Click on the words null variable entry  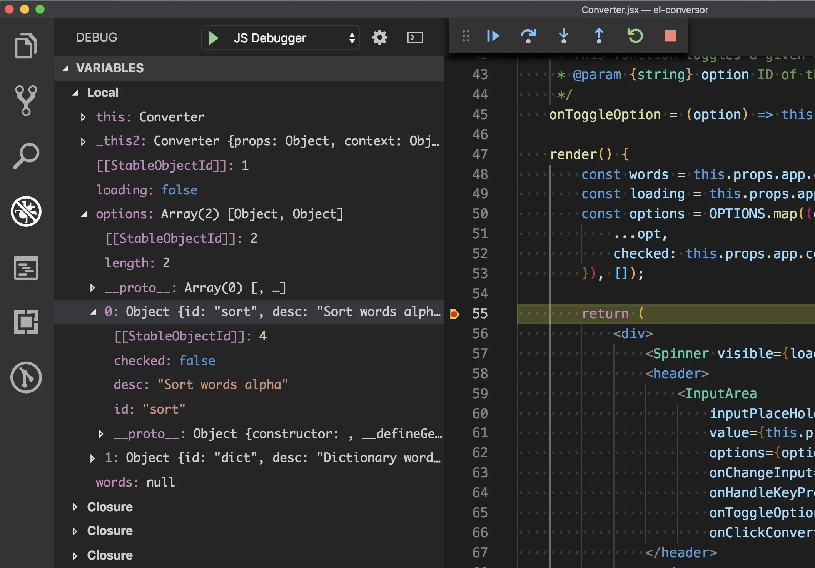point(133,482)
